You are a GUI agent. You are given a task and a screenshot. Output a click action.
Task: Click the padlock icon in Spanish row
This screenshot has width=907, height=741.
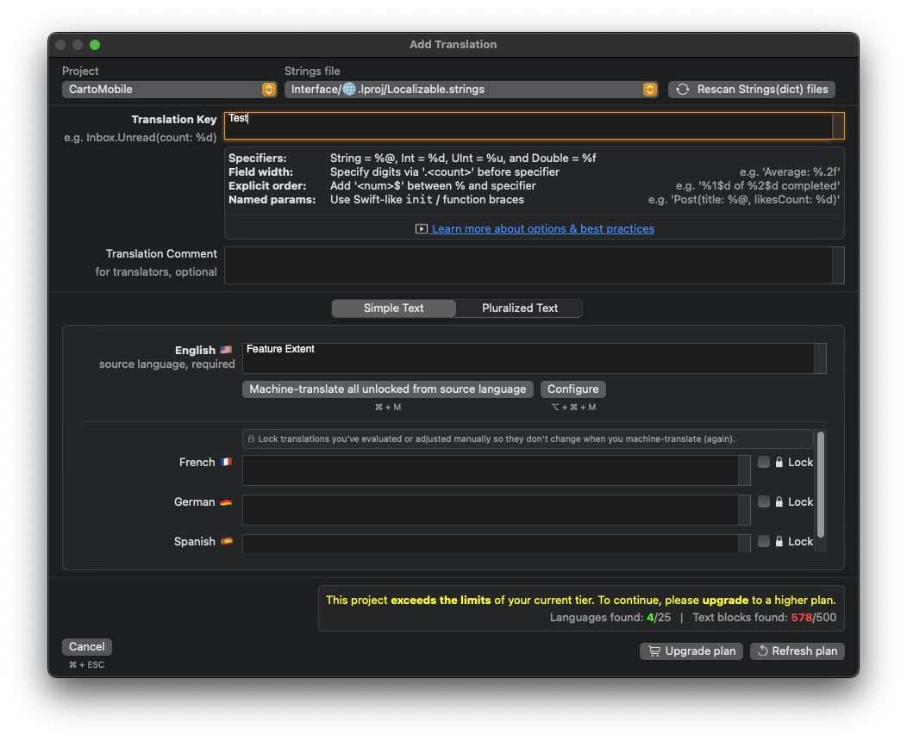779,541
